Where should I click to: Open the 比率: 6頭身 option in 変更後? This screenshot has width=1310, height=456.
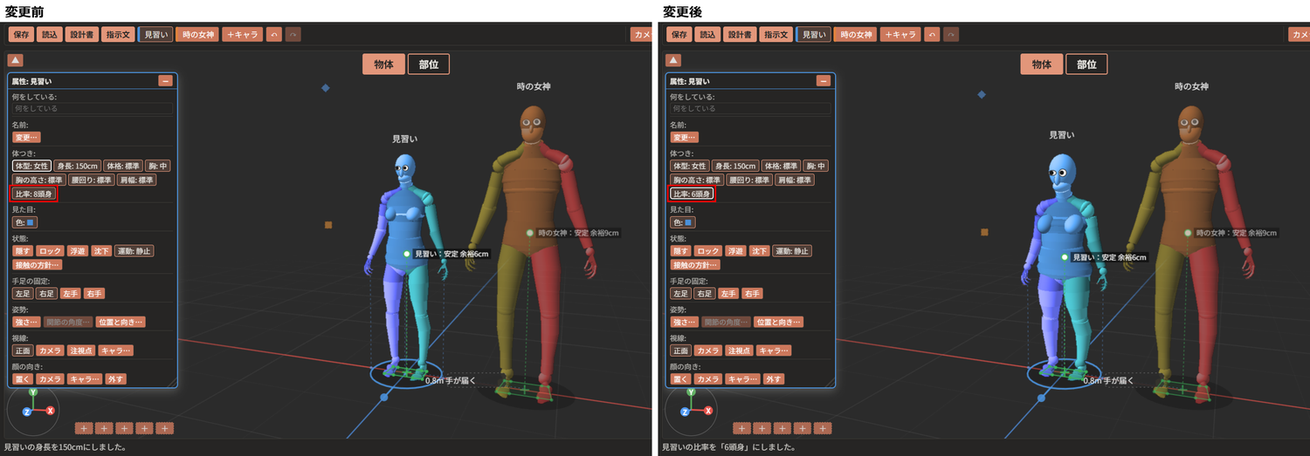pos(692,194)
